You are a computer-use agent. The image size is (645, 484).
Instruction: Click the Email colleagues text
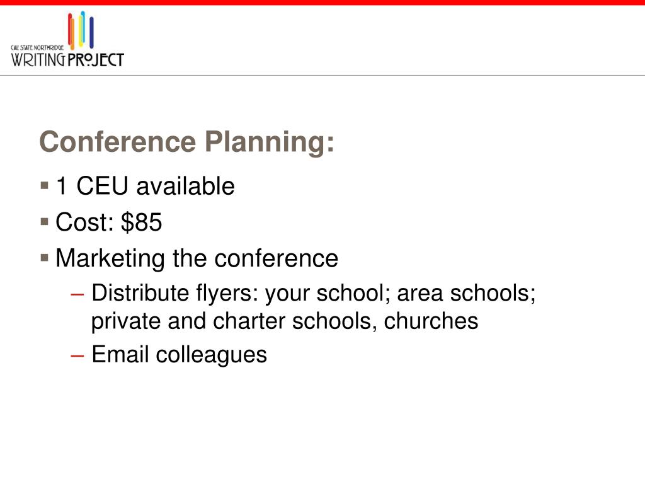click(x=179, y=354)
